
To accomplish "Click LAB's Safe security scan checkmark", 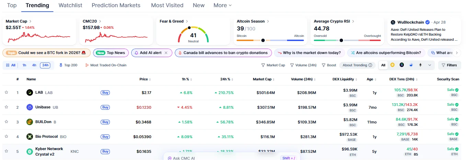I will click(x=457, y=90).
